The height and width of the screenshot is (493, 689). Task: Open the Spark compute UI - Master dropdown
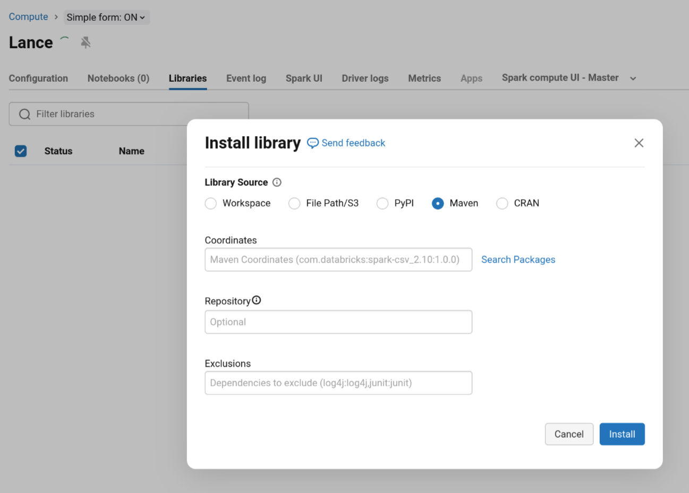[x=568, y=77]
